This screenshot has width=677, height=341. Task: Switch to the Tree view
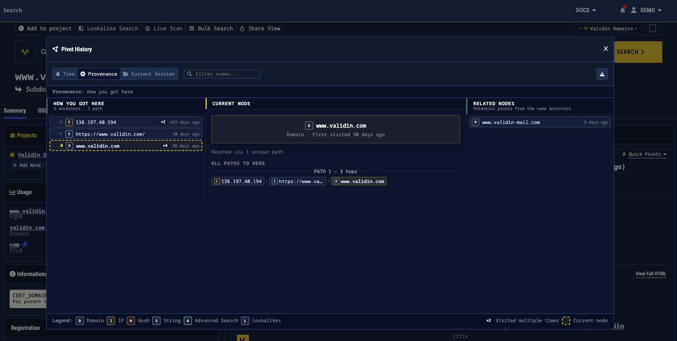pos(65,74)
